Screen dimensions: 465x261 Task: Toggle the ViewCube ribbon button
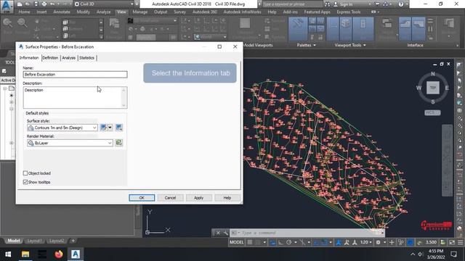tap(346, 29)
